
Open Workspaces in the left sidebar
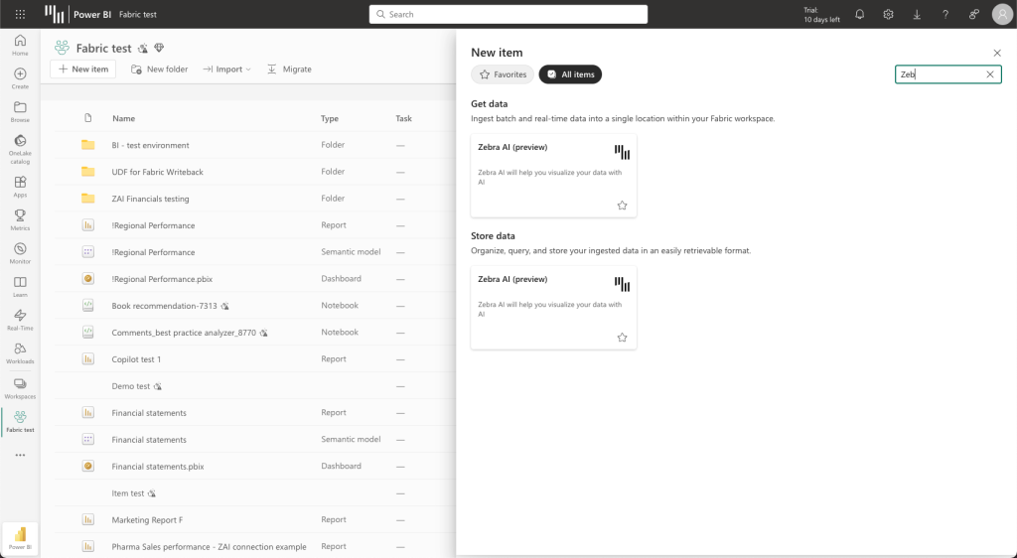pyautogui.click(x=20, y=388)
